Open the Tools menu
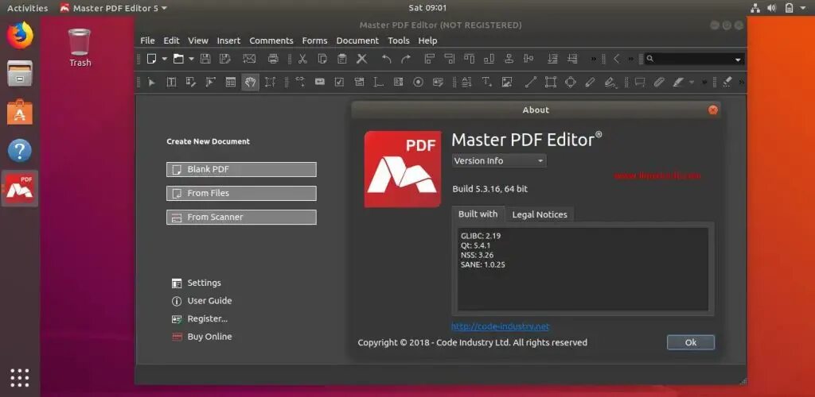The height and width of the screenshot is (397, 815). point(399,40)
